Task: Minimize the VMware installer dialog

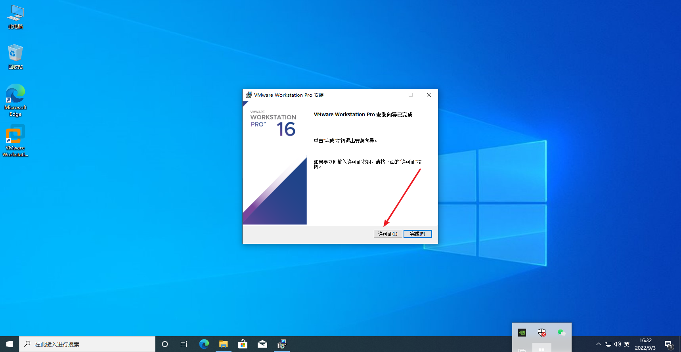Action: pos(393,95)
